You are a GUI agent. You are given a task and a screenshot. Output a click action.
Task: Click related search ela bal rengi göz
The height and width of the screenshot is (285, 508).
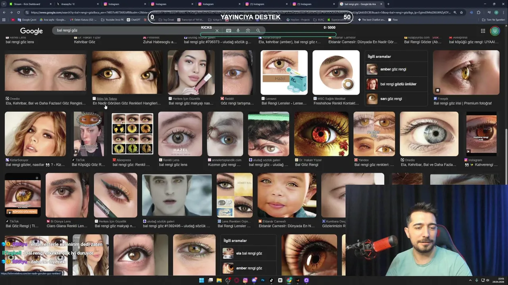[x=248, y=253]
